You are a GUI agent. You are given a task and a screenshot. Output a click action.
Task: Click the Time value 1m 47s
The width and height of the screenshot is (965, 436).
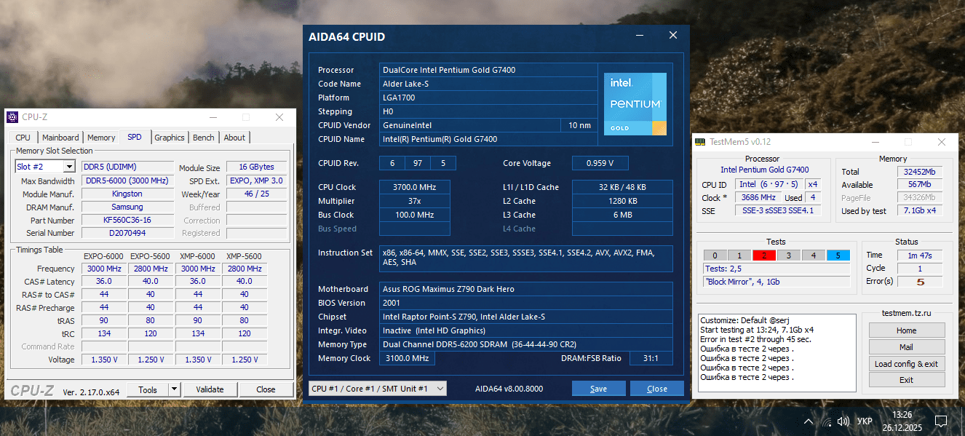click(x=920, y=255)
